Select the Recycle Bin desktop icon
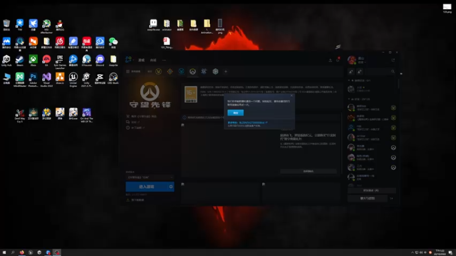Image resolution: width=456 pixels, height=256 pixels. point(6,24)
